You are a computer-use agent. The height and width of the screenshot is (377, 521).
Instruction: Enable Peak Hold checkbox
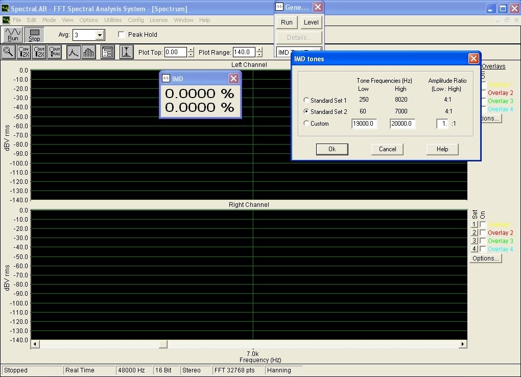click(x=121, y=35)
